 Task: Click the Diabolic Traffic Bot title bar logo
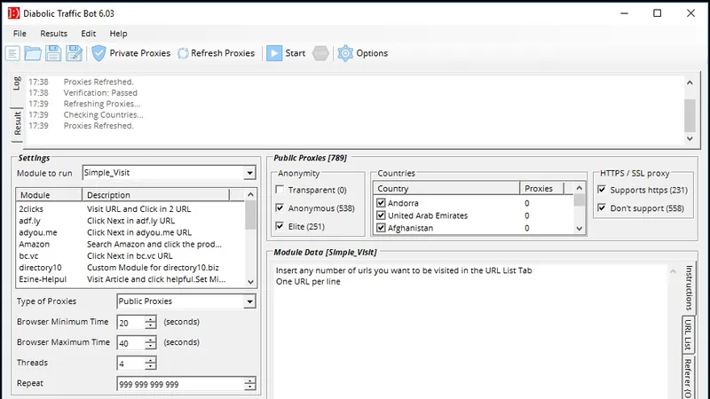click(13, 13)
